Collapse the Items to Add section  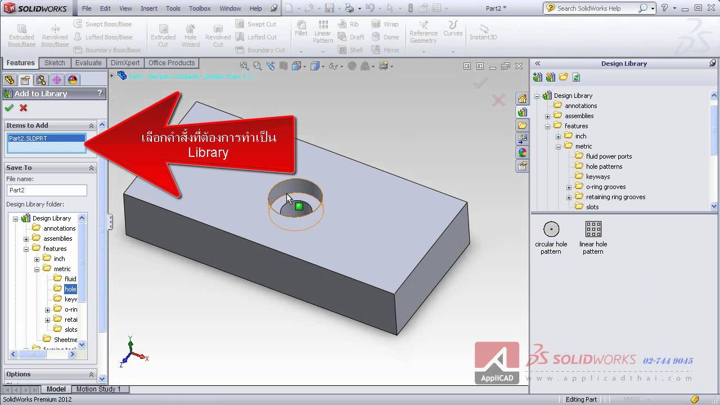(x=91, y=125)
